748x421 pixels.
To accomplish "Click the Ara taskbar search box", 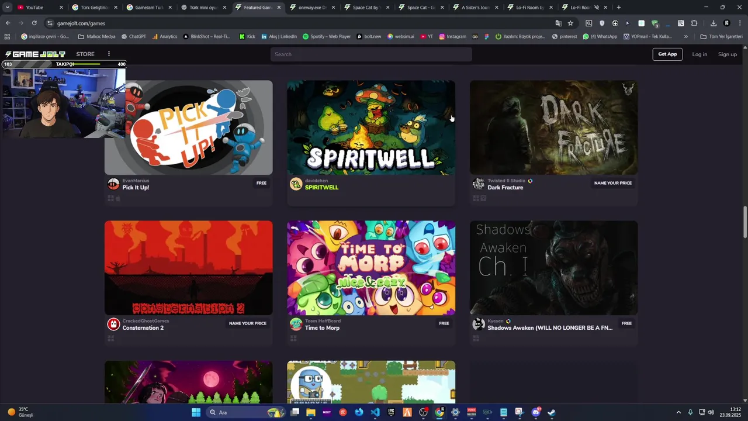I will 245,412.
